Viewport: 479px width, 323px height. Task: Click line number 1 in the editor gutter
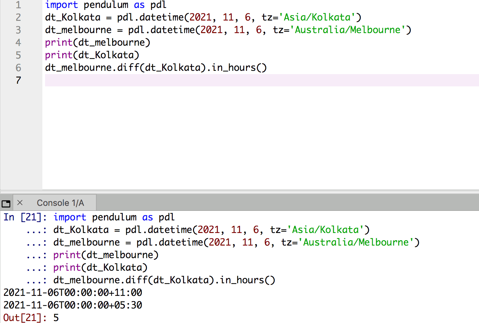(x=19, y=5)
